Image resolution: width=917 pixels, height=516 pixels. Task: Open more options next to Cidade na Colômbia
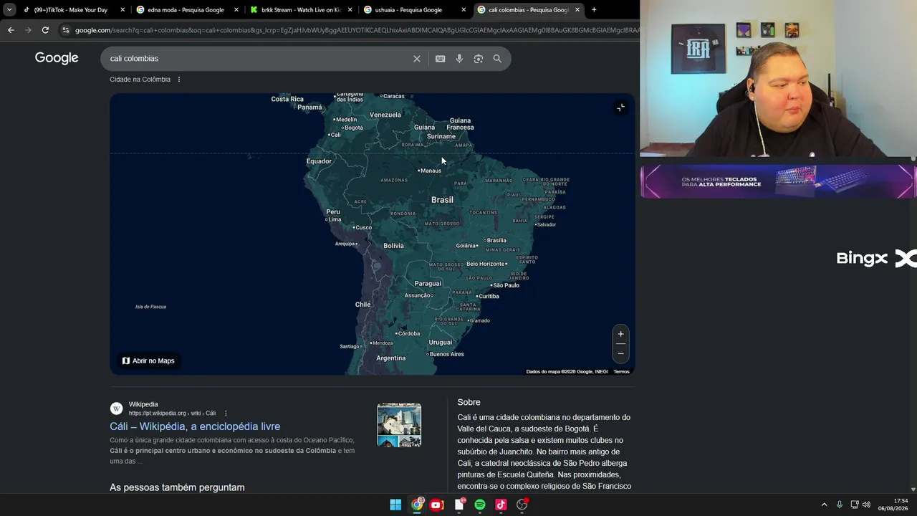point(179,80)
